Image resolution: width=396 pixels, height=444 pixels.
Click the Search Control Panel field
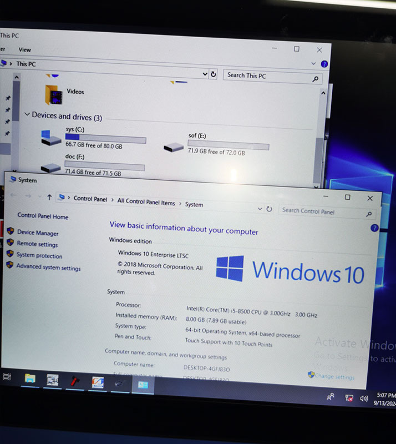pos(322,211)
